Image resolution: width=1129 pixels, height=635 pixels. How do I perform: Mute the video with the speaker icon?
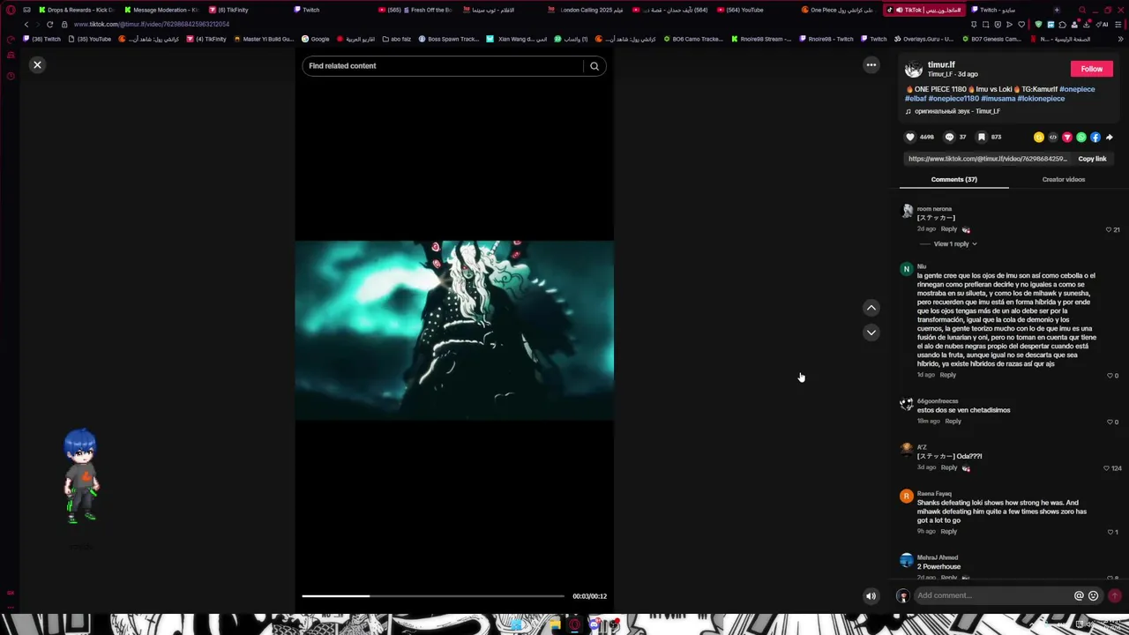[871, 596]
